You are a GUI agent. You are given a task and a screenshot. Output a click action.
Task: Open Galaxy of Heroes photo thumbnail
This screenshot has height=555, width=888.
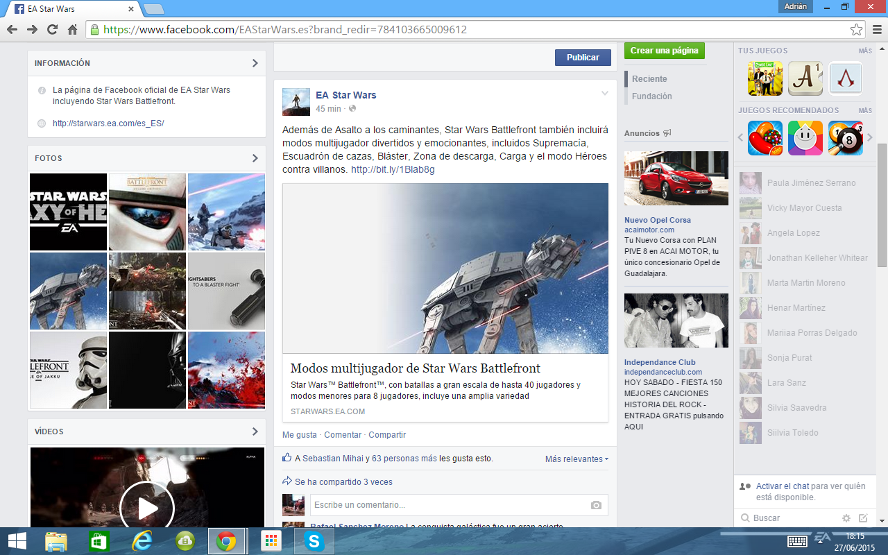[68, 212]
